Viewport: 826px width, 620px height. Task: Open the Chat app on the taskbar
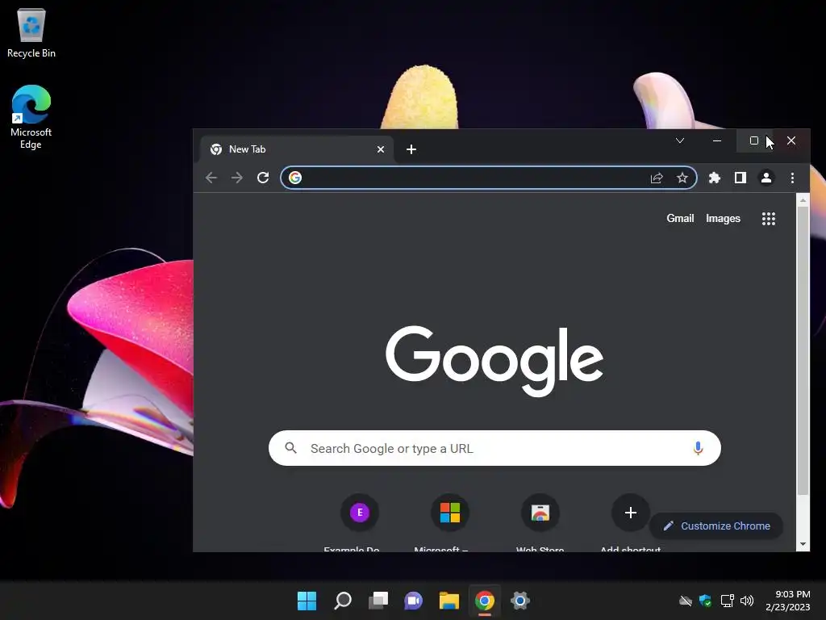[x=414, y=600]
